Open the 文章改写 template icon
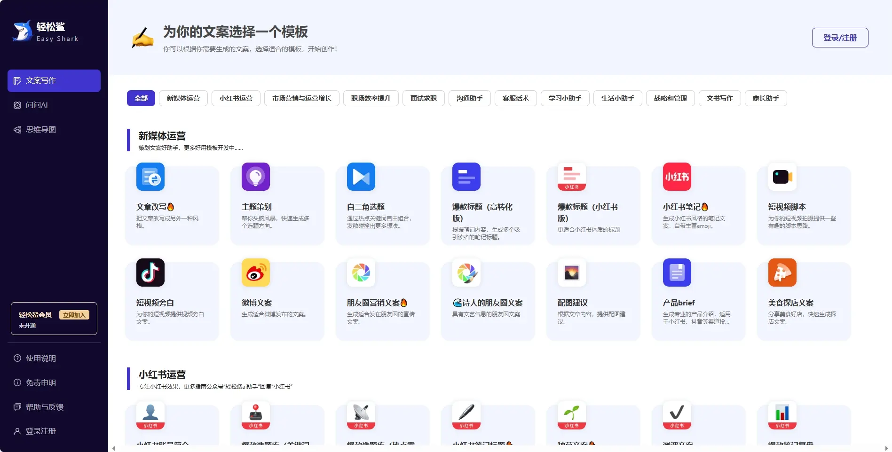892x452 pixels. (x=150, y=177)
